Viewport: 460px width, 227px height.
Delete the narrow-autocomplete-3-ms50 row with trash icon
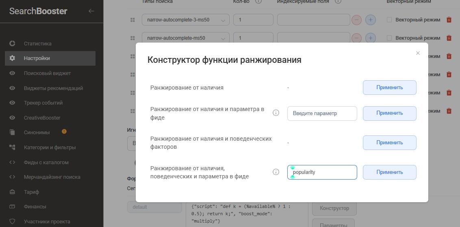[x=449, y=19]
